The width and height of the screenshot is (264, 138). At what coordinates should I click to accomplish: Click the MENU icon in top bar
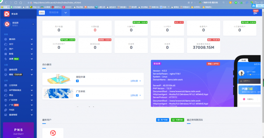42,13
